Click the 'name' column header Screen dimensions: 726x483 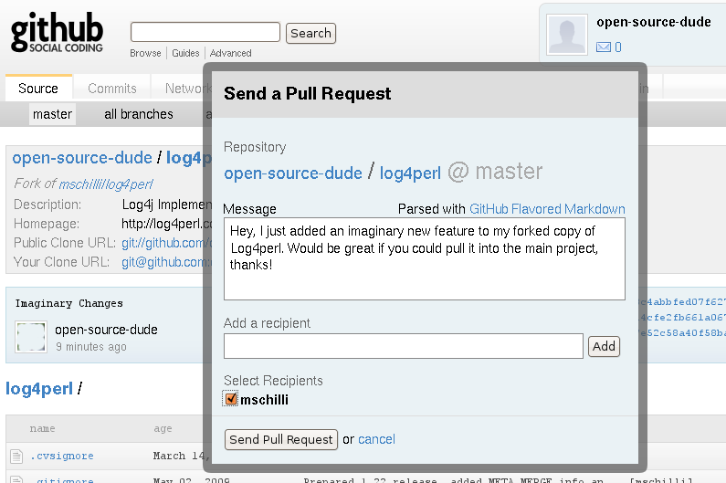[42, 429]
